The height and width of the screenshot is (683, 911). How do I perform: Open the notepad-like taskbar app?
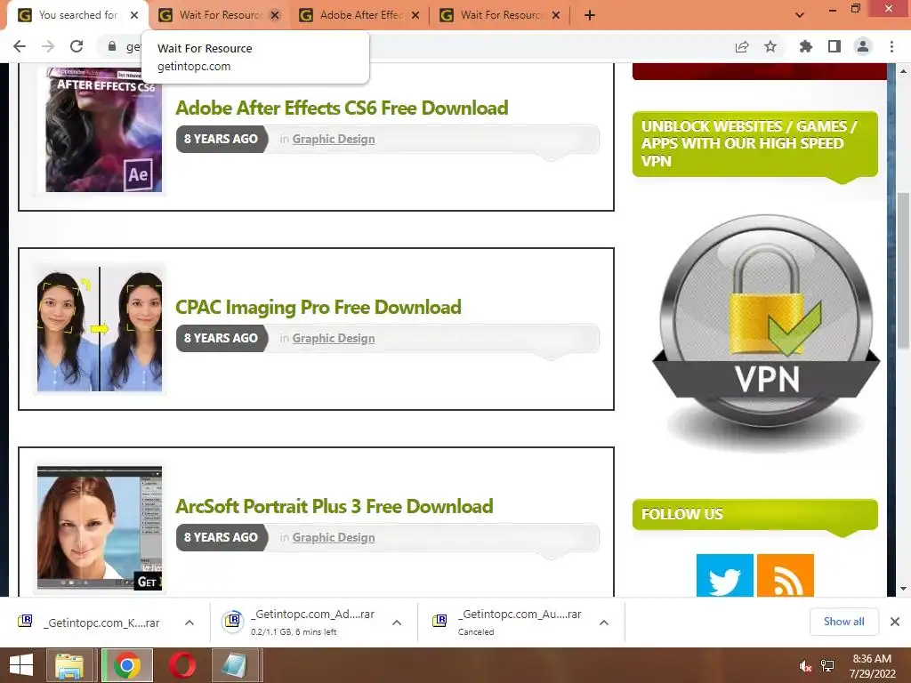coord(235,665)
